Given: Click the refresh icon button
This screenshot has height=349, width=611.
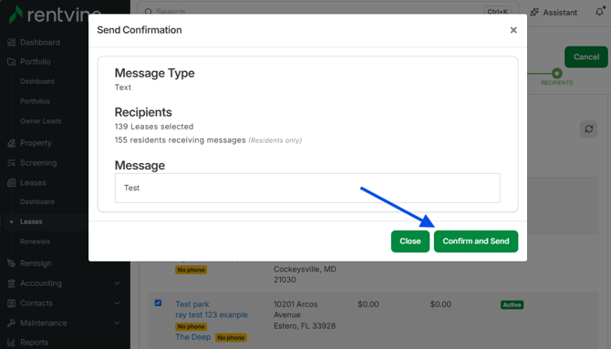Looking at the screenshot, I should tap(588, 128).
